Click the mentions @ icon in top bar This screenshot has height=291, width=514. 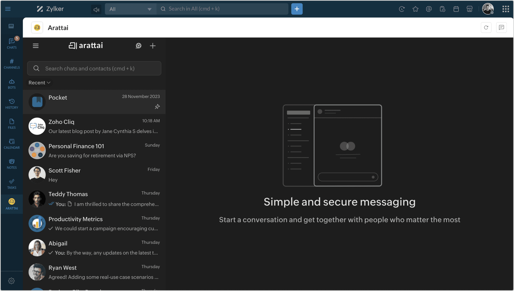pyautogui.click(x=429, y=9)
